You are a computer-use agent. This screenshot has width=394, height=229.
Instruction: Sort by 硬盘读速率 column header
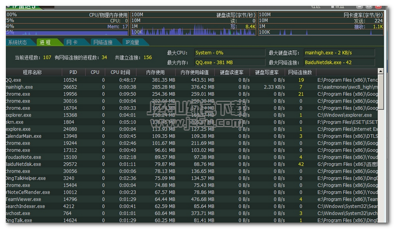pos(232,73)
